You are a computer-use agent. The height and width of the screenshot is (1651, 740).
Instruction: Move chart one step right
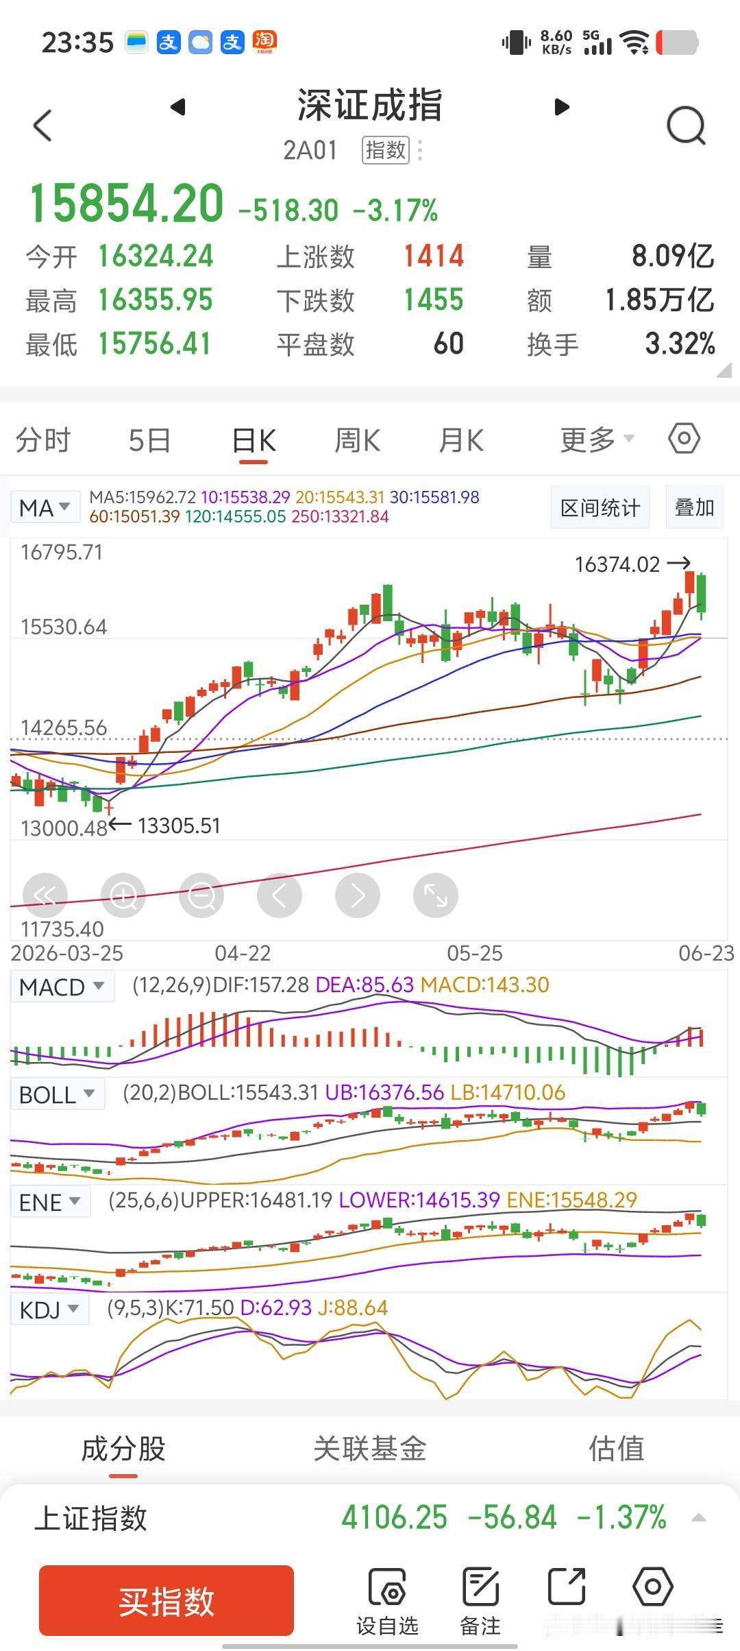click(x=358, y=895)
